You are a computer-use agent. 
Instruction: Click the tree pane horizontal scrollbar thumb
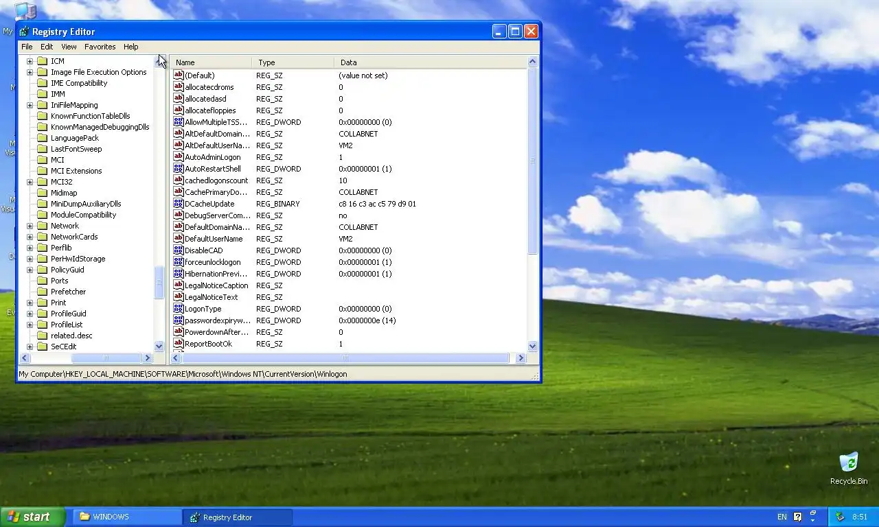point(105,358)
